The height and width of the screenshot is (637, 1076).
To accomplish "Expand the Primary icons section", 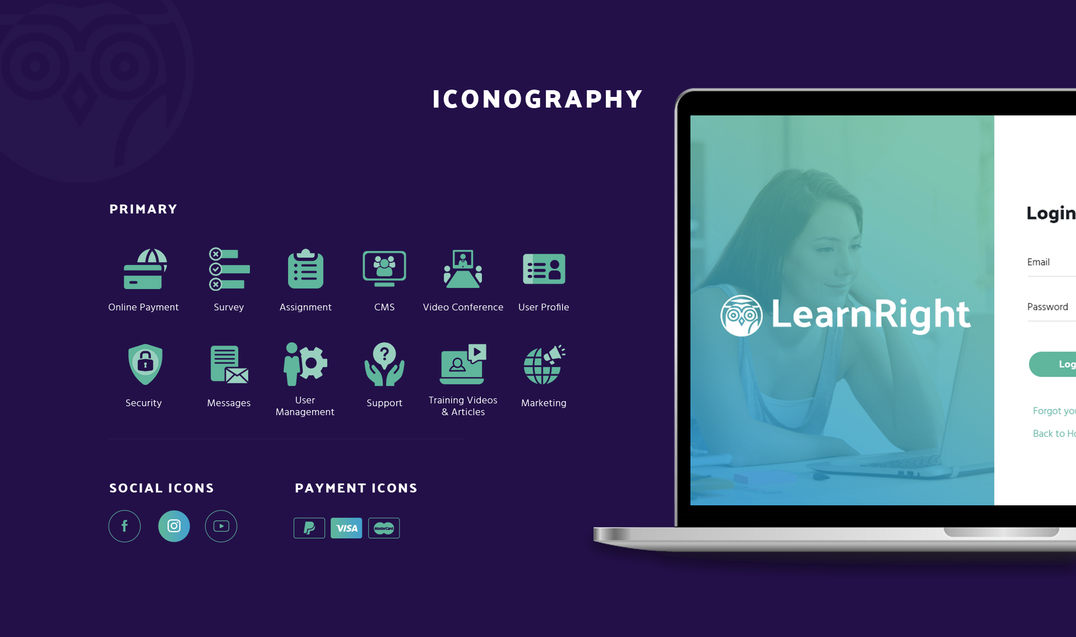I will pos(143,208).
